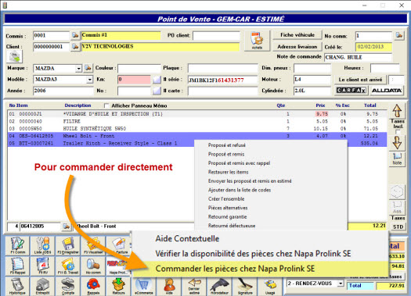The height and width of the screenshot is (296, 411).
Task: Expand the Marque MAZDA dropdown
Action: [x=78, y=69]
